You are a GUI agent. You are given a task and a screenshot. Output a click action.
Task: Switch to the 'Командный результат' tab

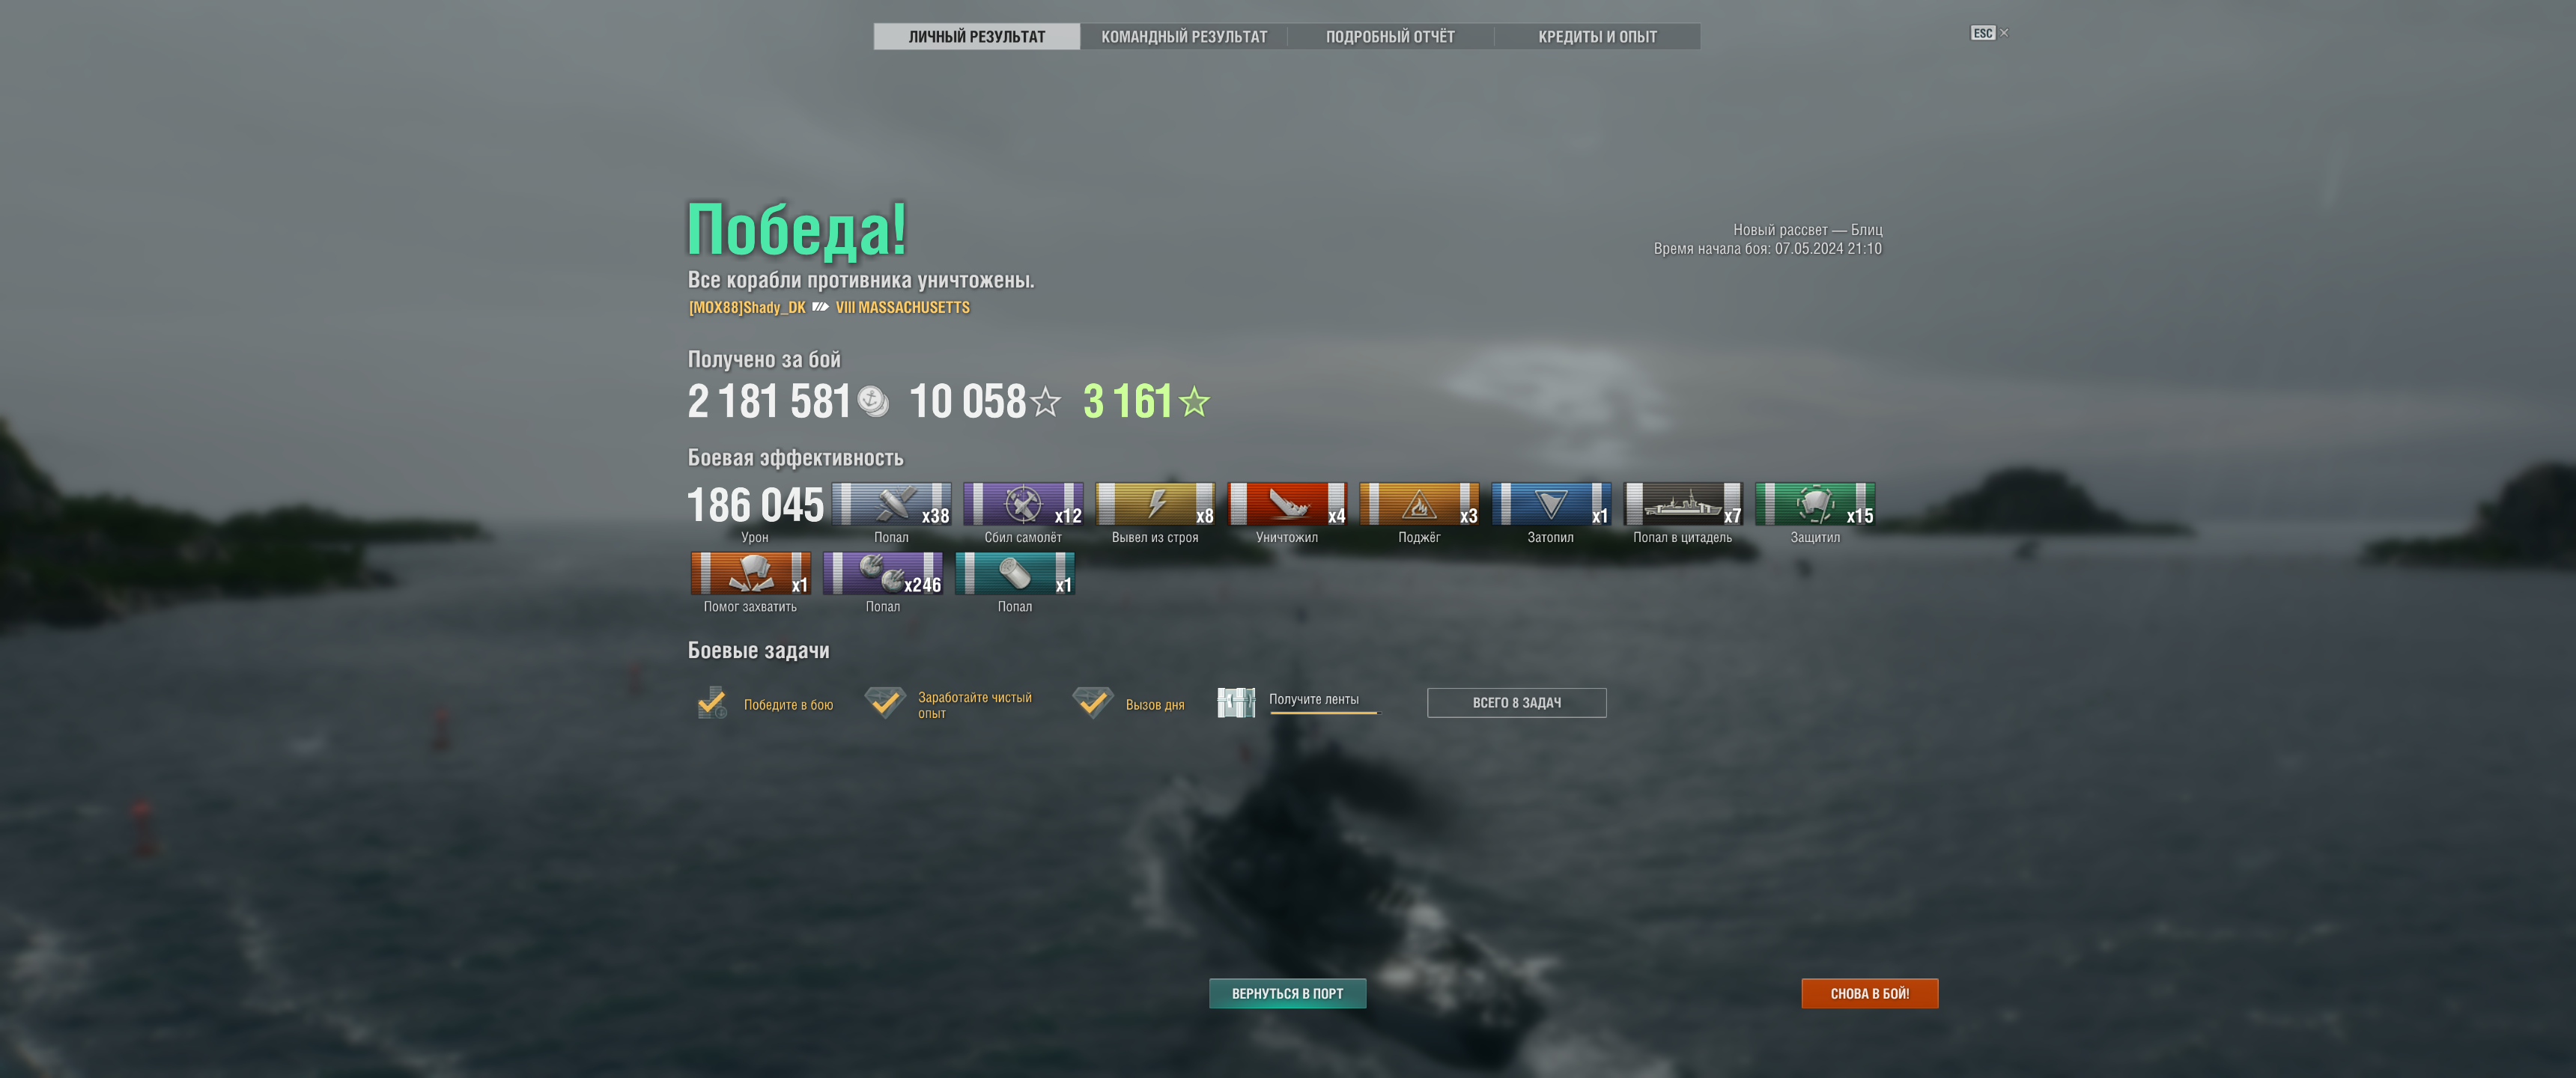coord(1184,37)
